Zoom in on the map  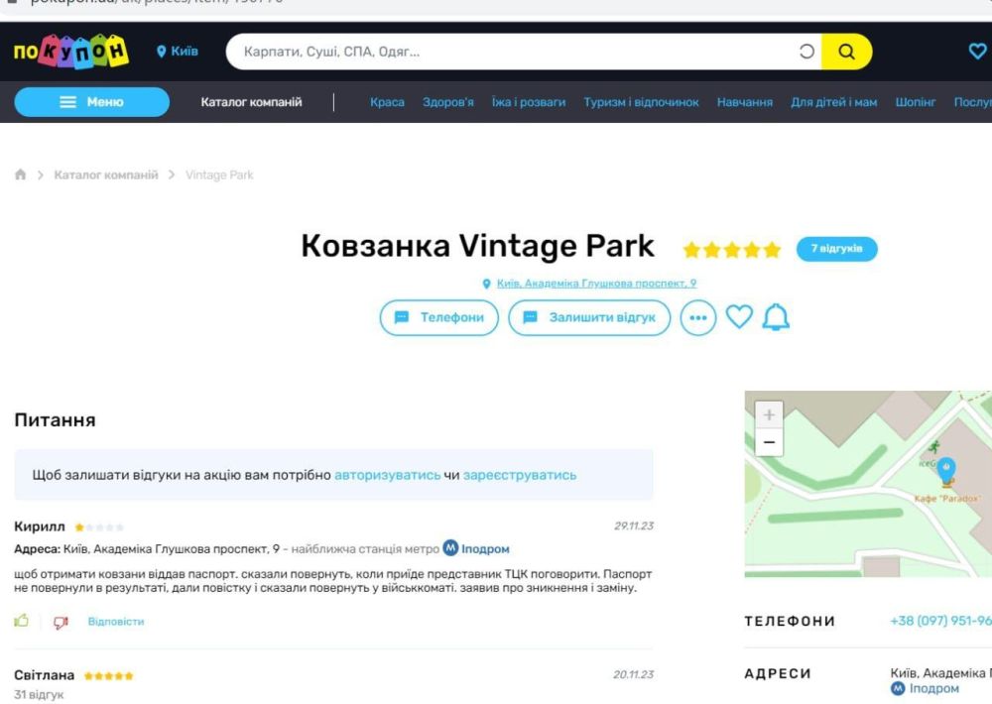pyautogui.click(x=769, y=414)
